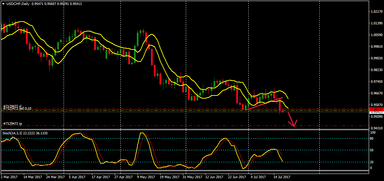This screenshot has width=384, height=181.
Task: Click the 9 May 2017 date label
Action: (x=146, y=177)
